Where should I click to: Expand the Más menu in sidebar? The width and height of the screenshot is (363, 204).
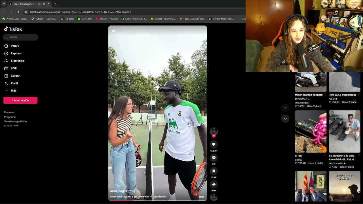click(x=10, y=91)
